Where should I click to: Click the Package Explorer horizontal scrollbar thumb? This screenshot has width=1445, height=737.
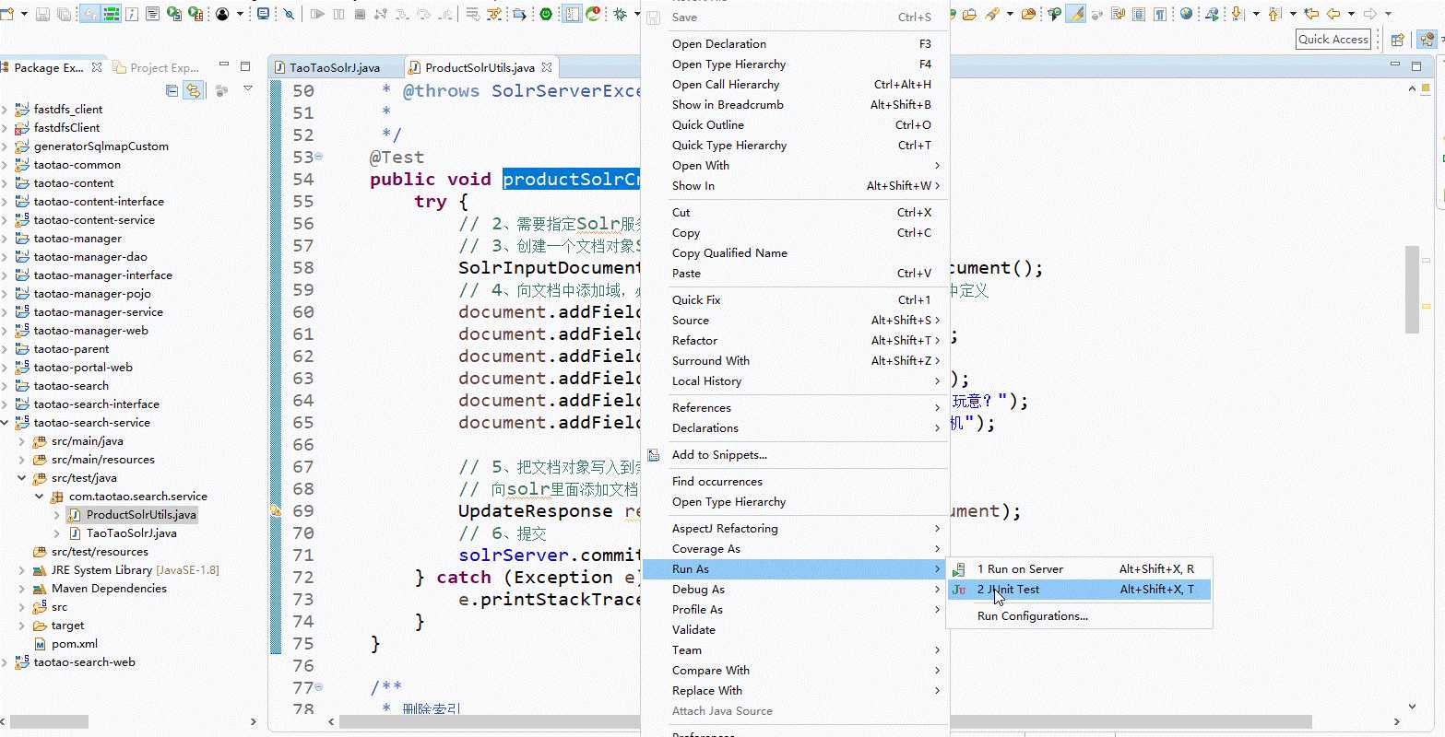pyautogui.click(x=50, y=722)
